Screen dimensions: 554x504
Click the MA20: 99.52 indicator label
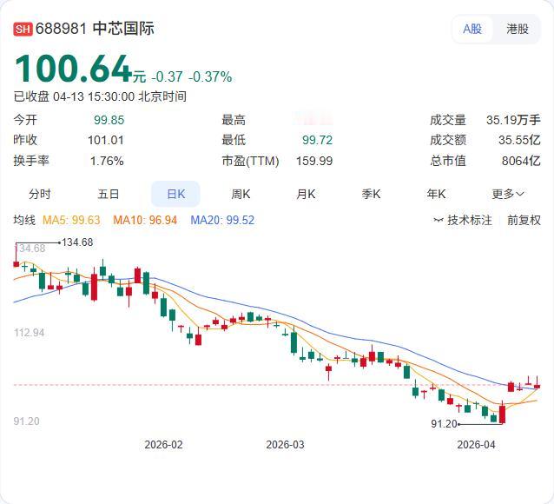[222, 220]
